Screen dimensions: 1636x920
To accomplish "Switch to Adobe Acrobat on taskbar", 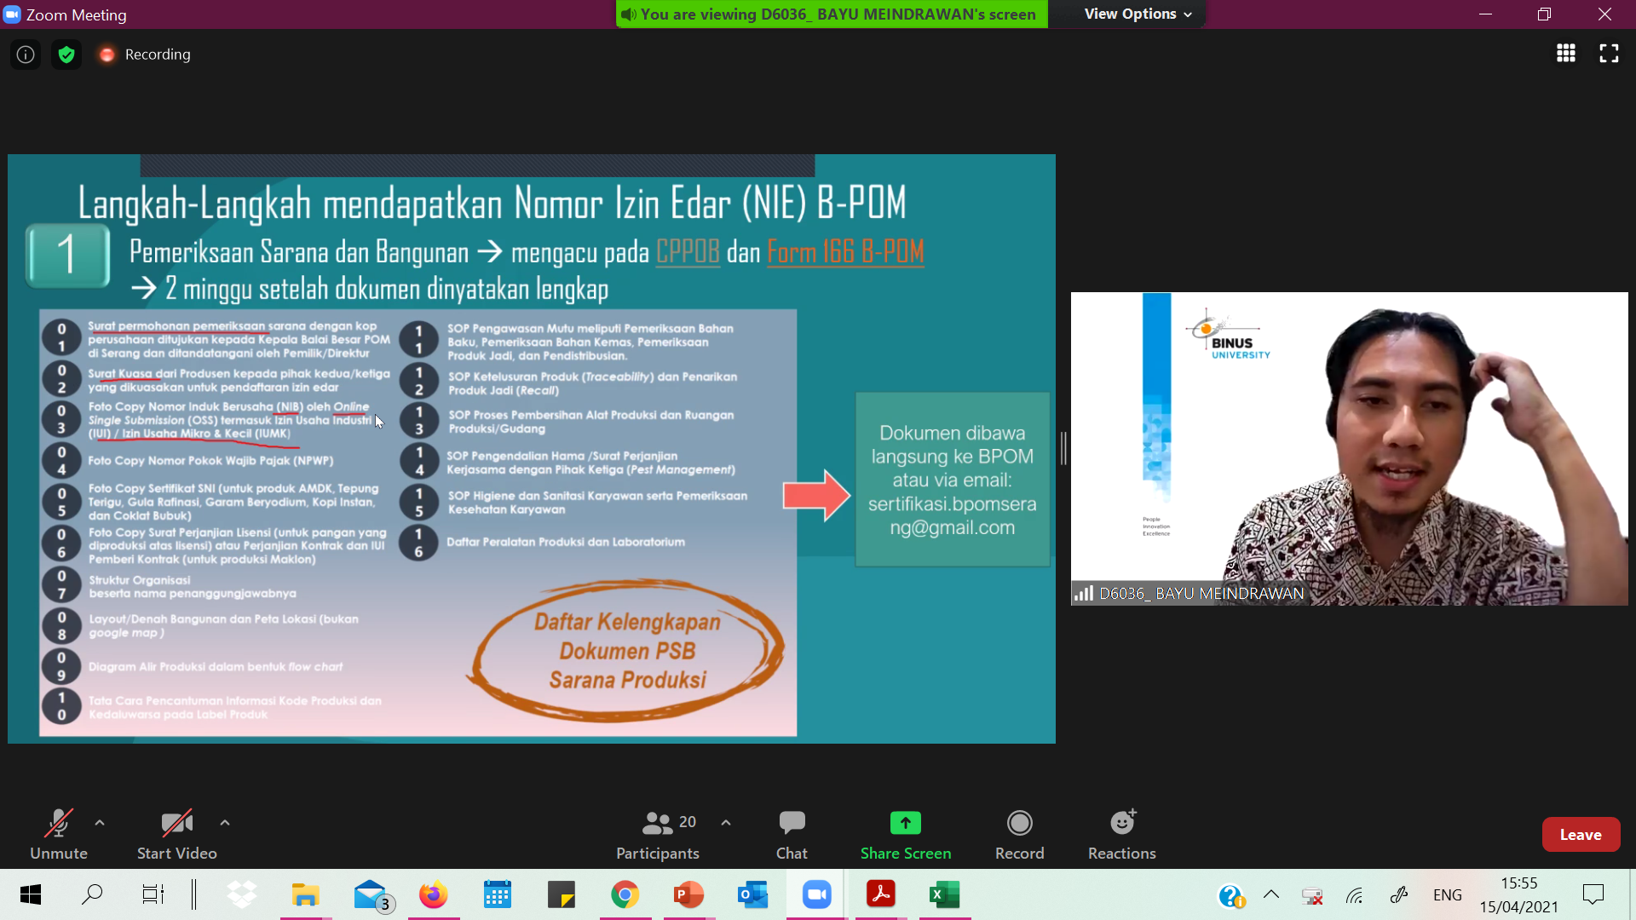I will point(880,894).
